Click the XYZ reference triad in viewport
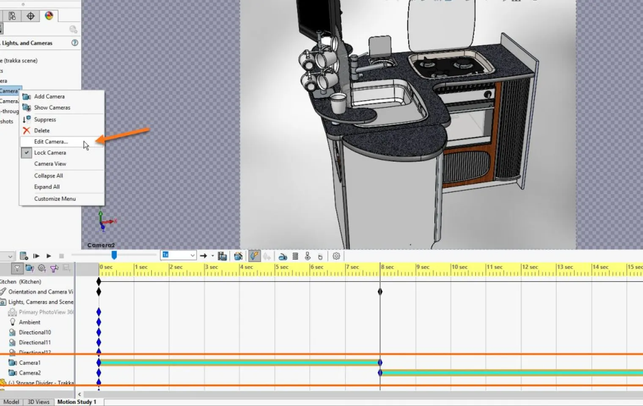Screen dimensions: 643x406 click(x=107, y=221)
